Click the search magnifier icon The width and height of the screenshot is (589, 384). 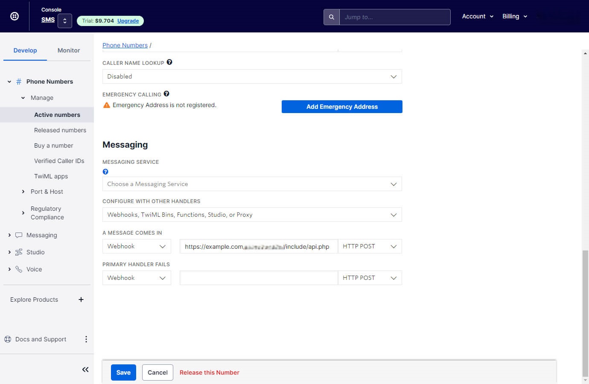point(331,17)
